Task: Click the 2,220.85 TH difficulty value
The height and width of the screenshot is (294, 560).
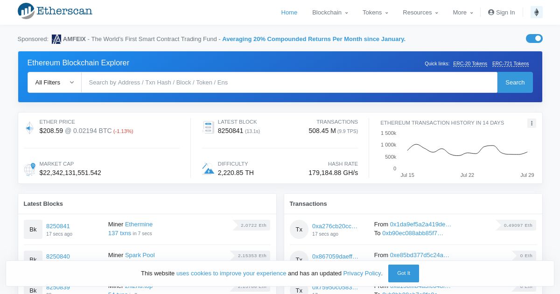Action: [236, 173]
